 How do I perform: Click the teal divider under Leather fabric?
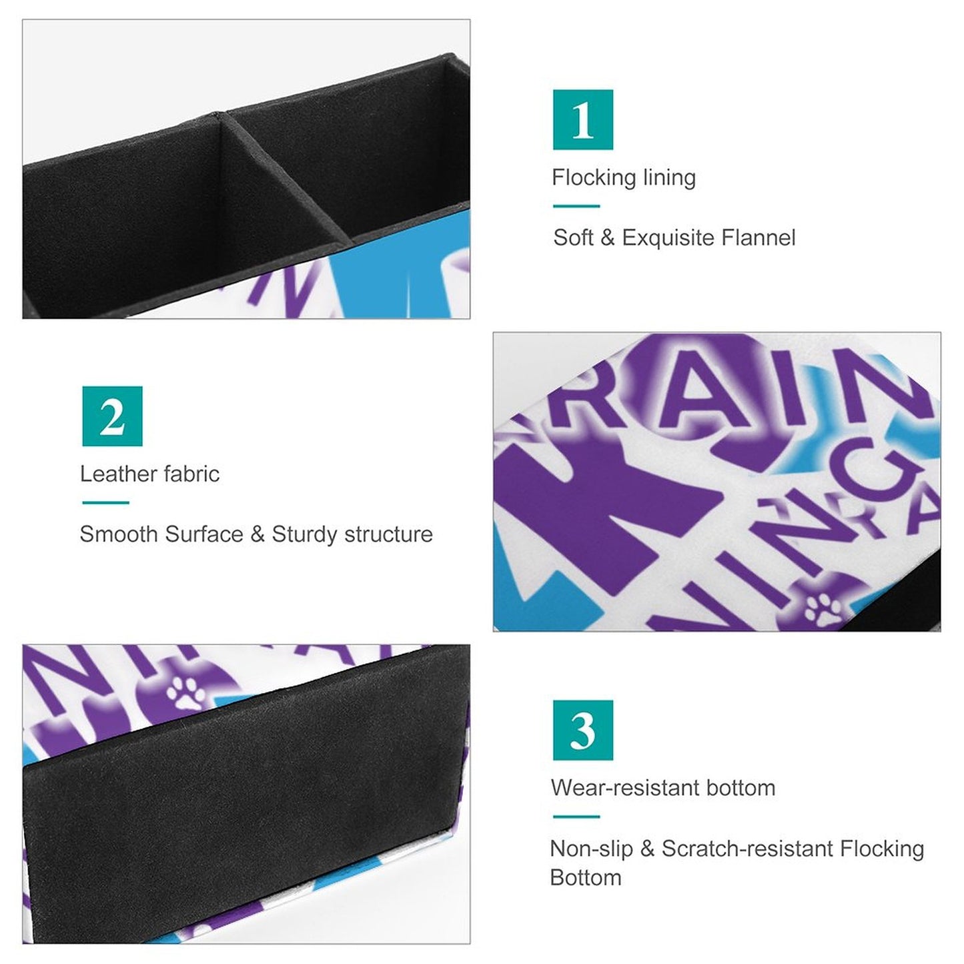105,503
